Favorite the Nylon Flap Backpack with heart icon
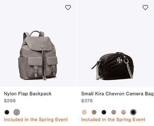Screen dimensions: 154x126 point(68,7)
